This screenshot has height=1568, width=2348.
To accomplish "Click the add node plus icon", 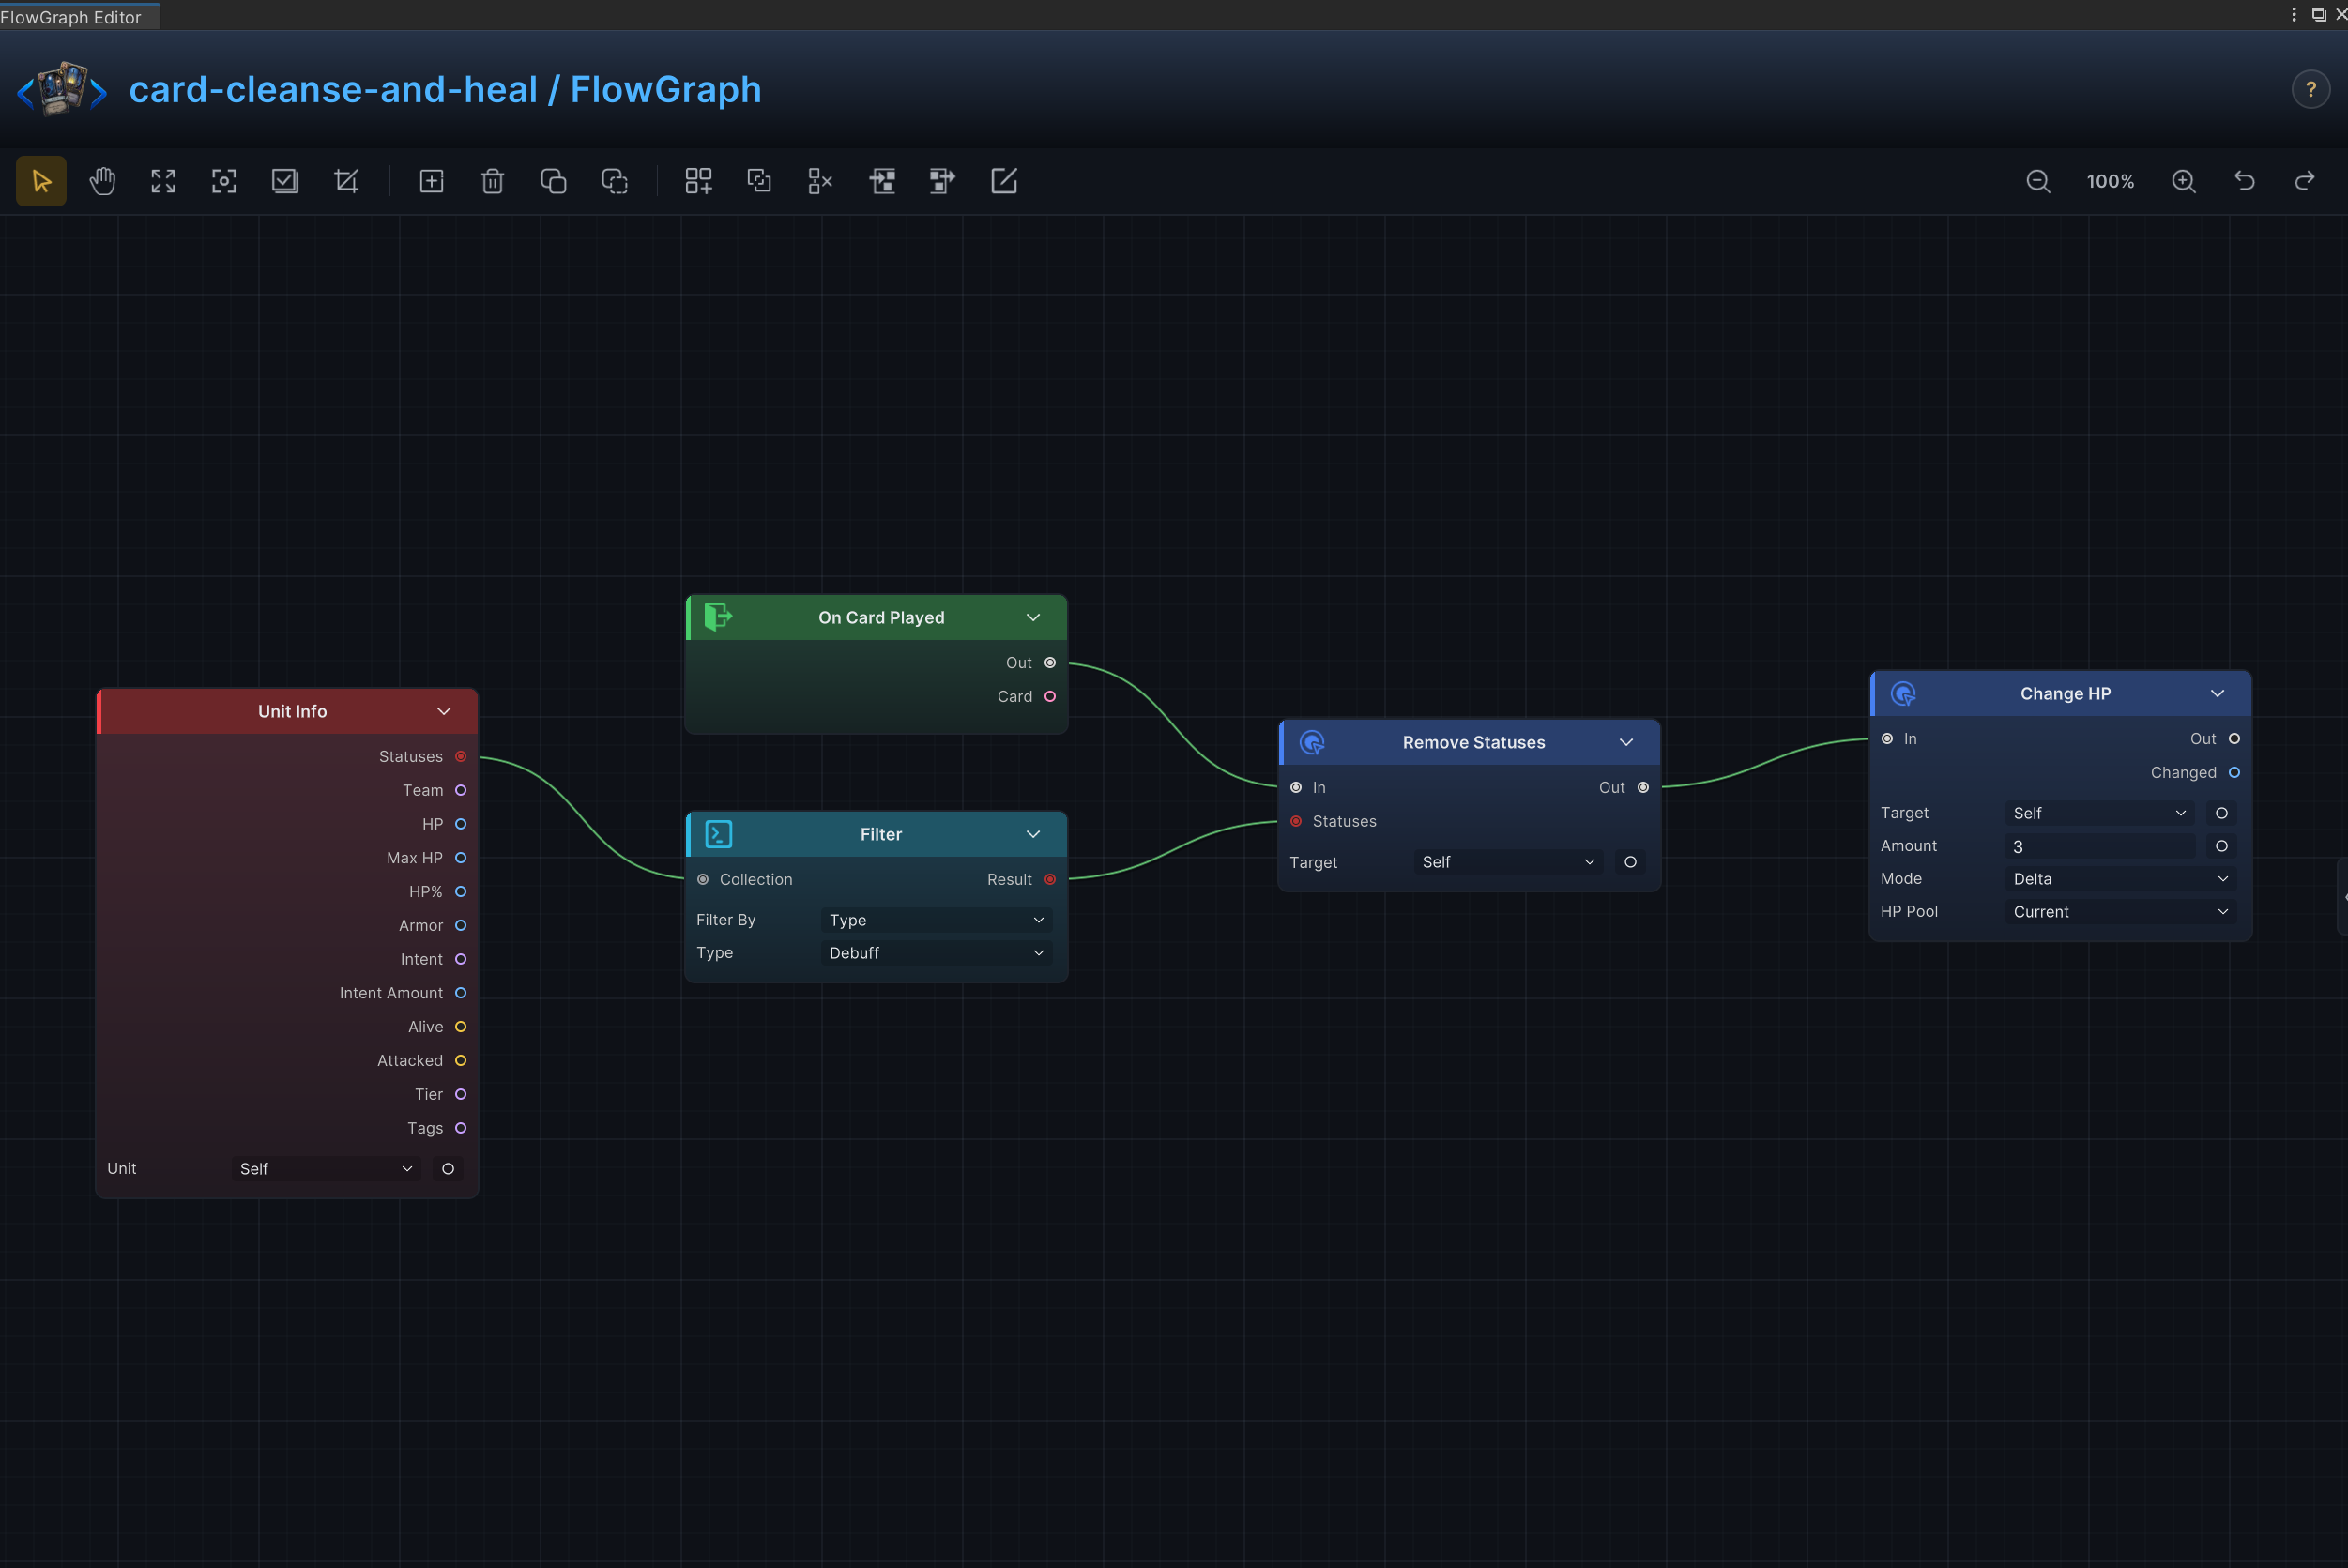I will point(431,181).
